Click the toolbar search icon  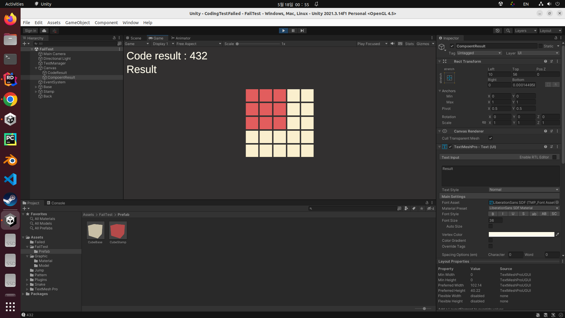pyautogui.click(x=508, y=31)
